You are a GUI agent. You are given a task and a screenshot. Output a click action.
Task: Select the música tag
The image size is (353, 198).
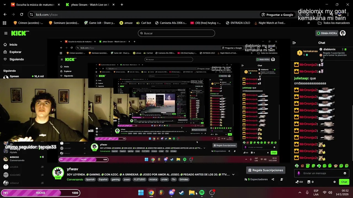(x=153, y=180)
